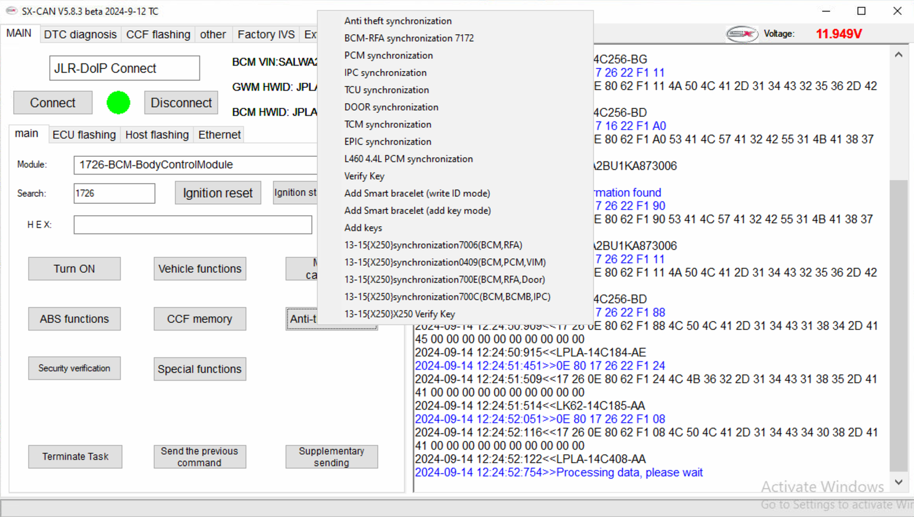Image resolution: width=914 pixels, height=517 pixels.
Task: Click the Disconnect button
Action: (x=181, y=103)
